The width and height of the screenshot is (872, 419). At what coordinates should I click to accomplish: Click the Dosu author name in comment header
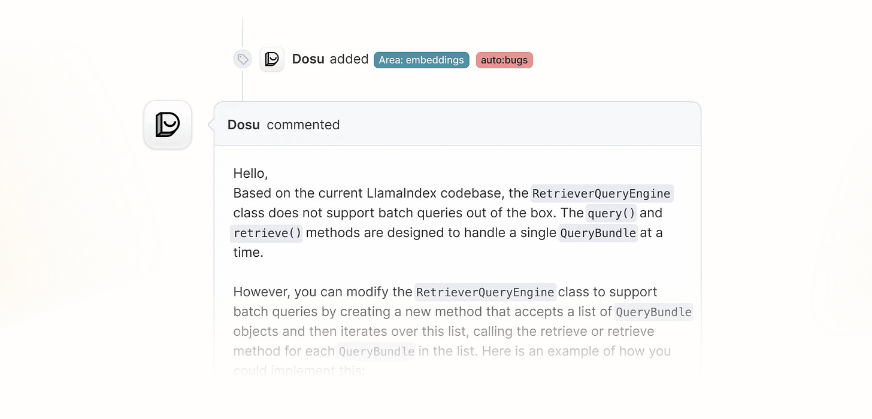coord(244,125)
